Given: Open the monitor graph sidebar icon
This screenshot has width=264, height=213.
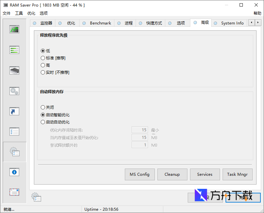Looking at the screenshot, I should [x=14, y=29].
